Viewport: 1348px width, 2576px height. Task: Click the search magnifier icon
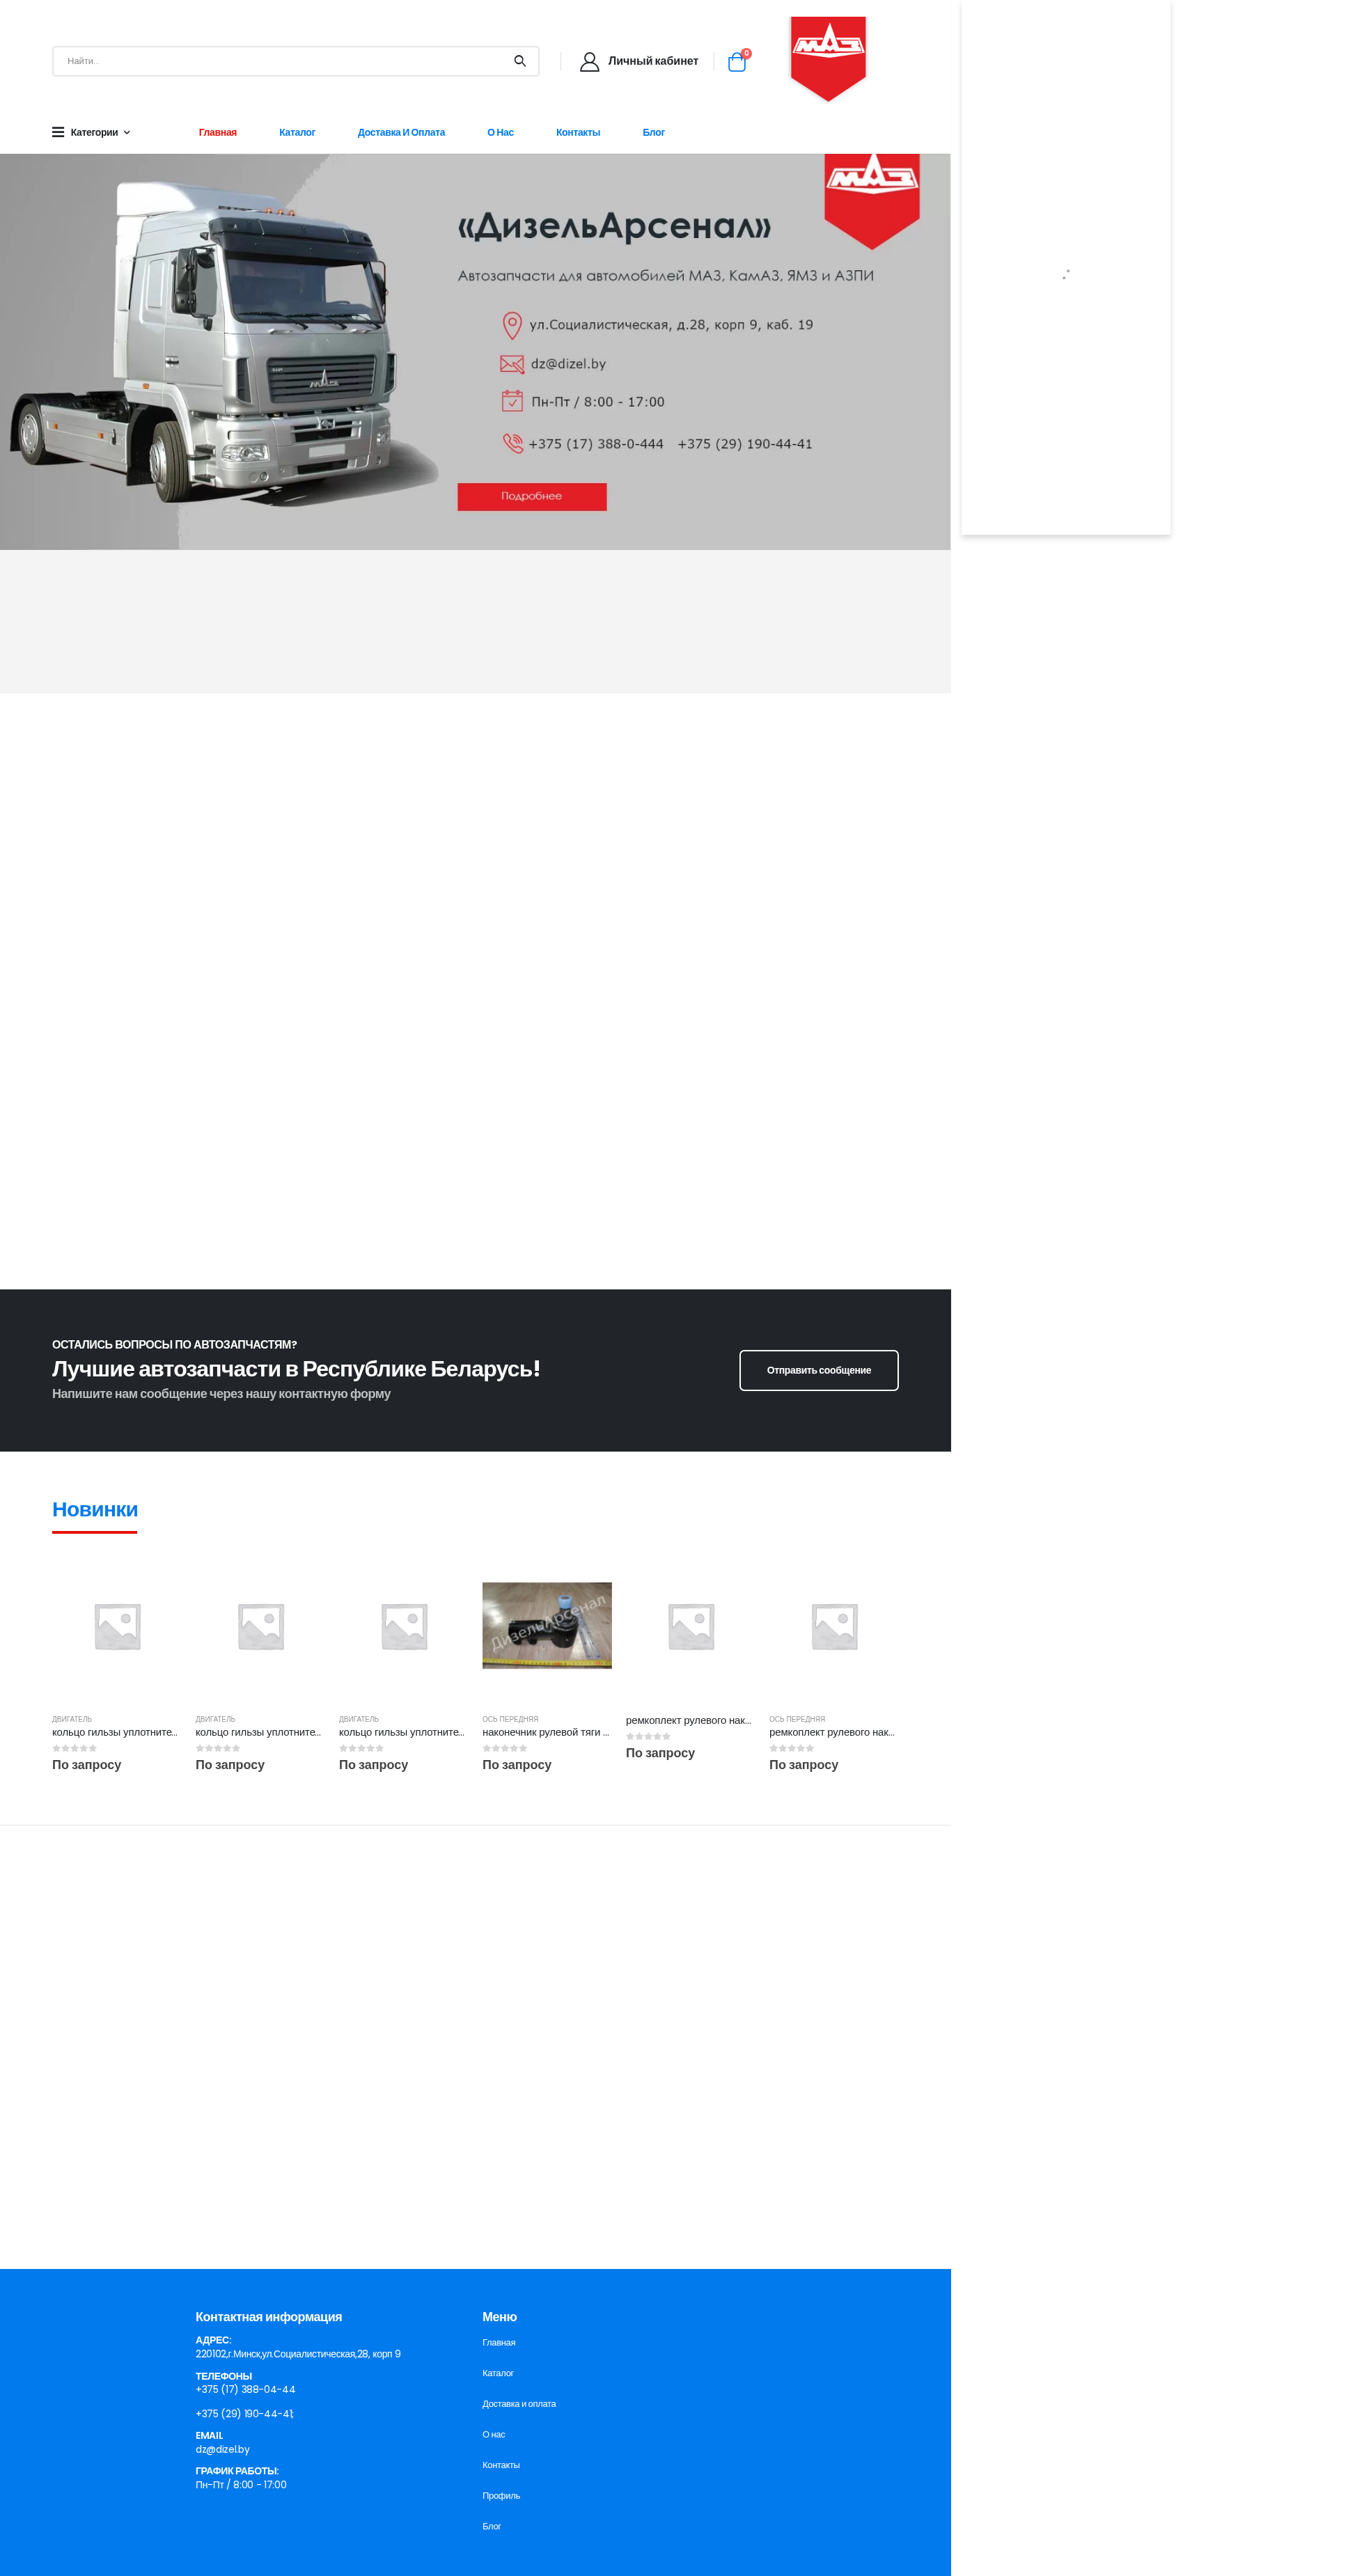tap(519, 61)
